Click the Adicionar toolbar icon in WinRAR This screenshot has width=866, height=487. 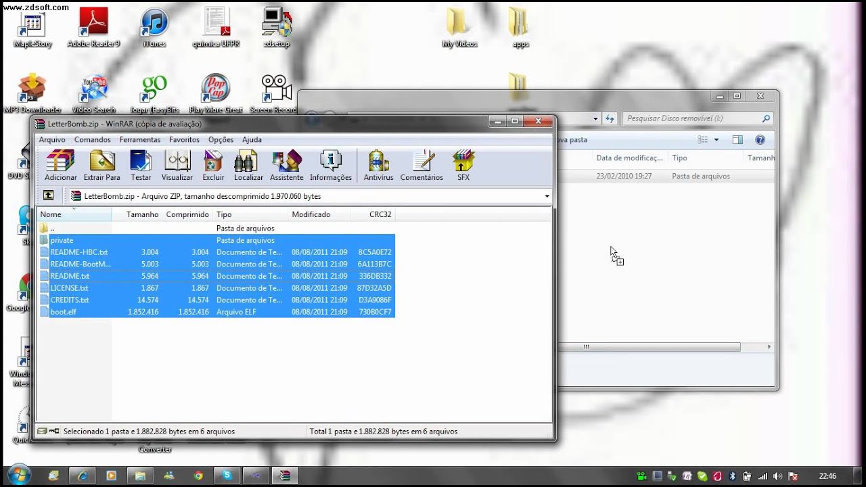point(60,166)
